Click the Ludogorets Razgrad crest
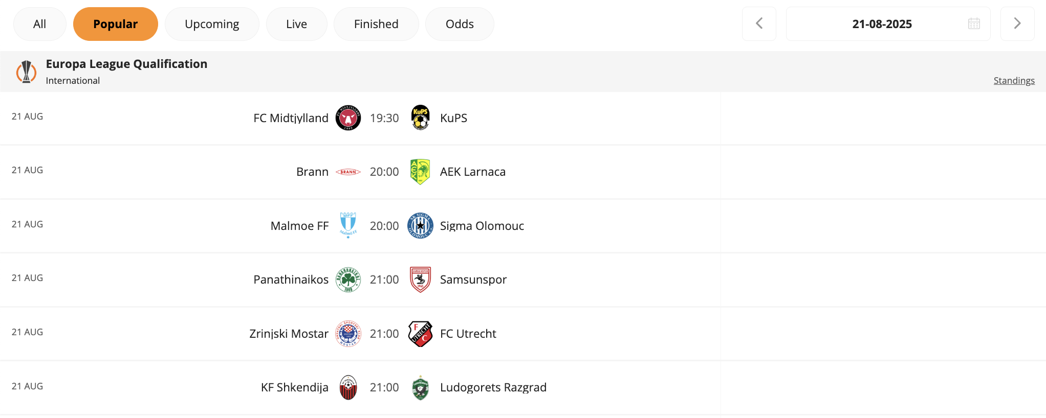Viewport: 1046px width, 418px height. click(x=420, y=387)
